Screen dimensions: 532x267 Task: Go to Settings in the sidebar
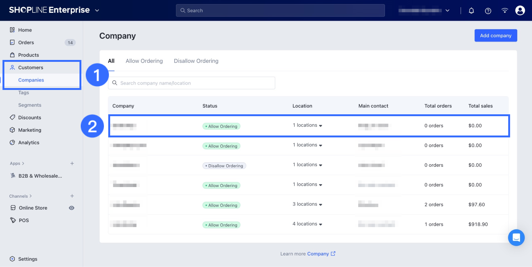point(28,259)
